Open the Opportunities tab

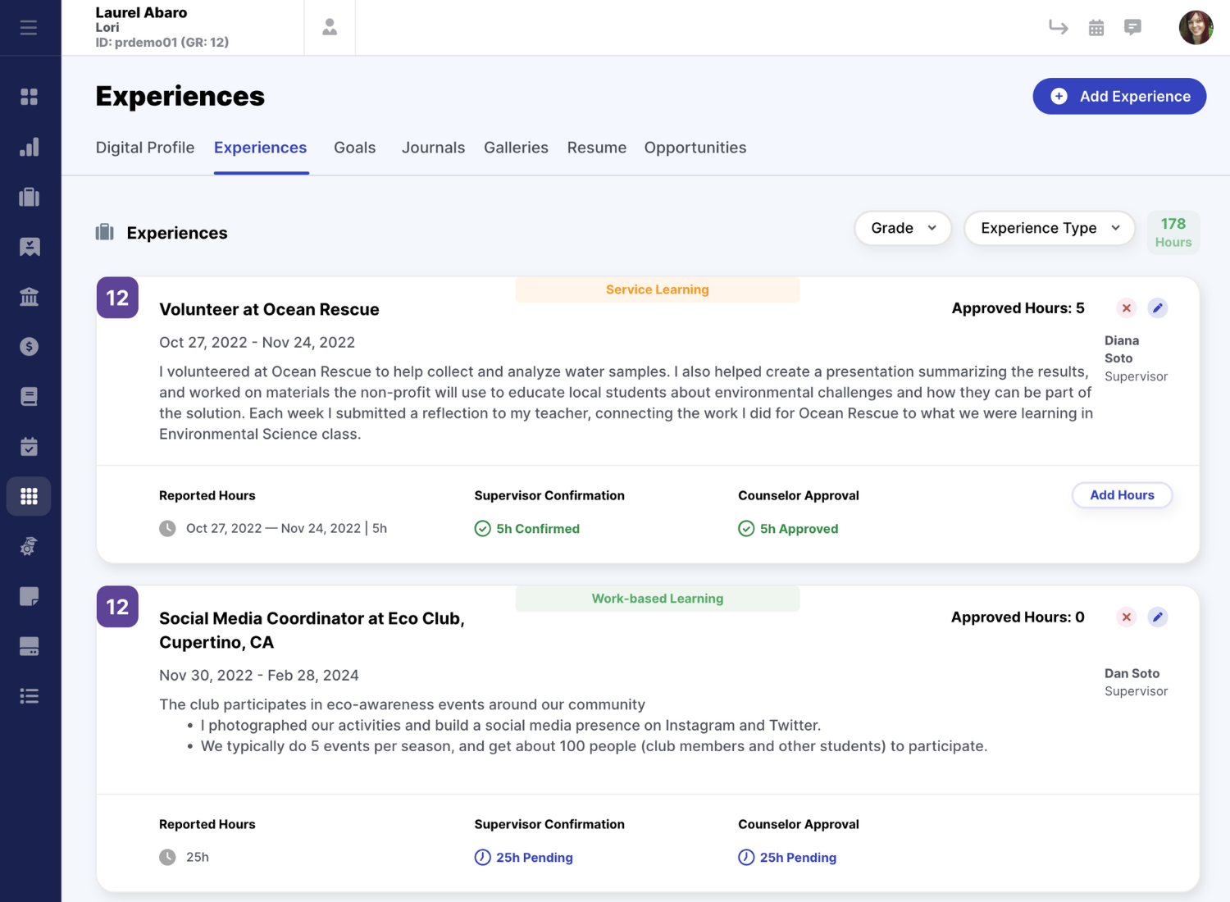tap(695, 148)
